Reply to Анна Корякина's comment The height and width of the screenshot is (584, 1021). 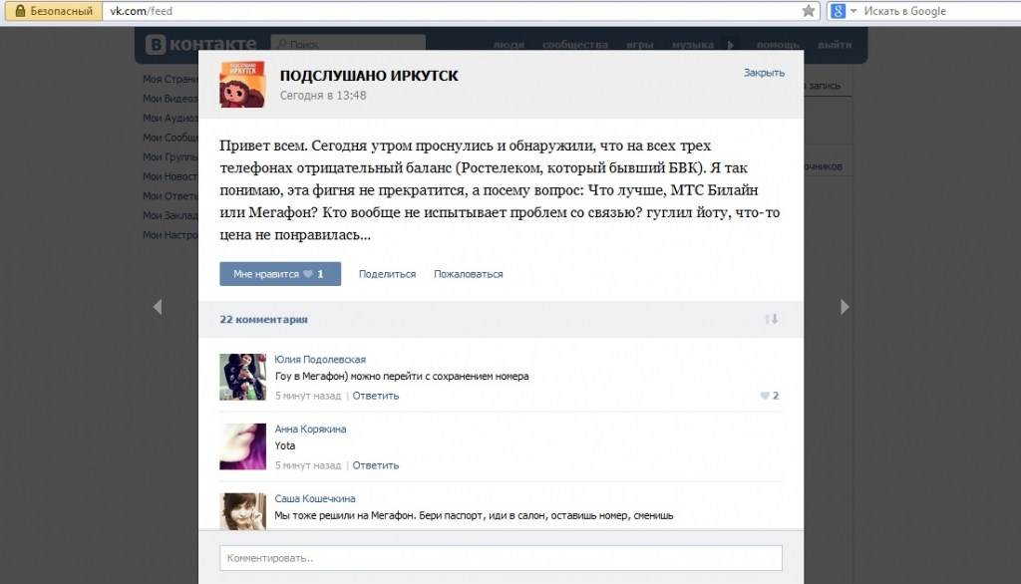(x=376, y=465)
